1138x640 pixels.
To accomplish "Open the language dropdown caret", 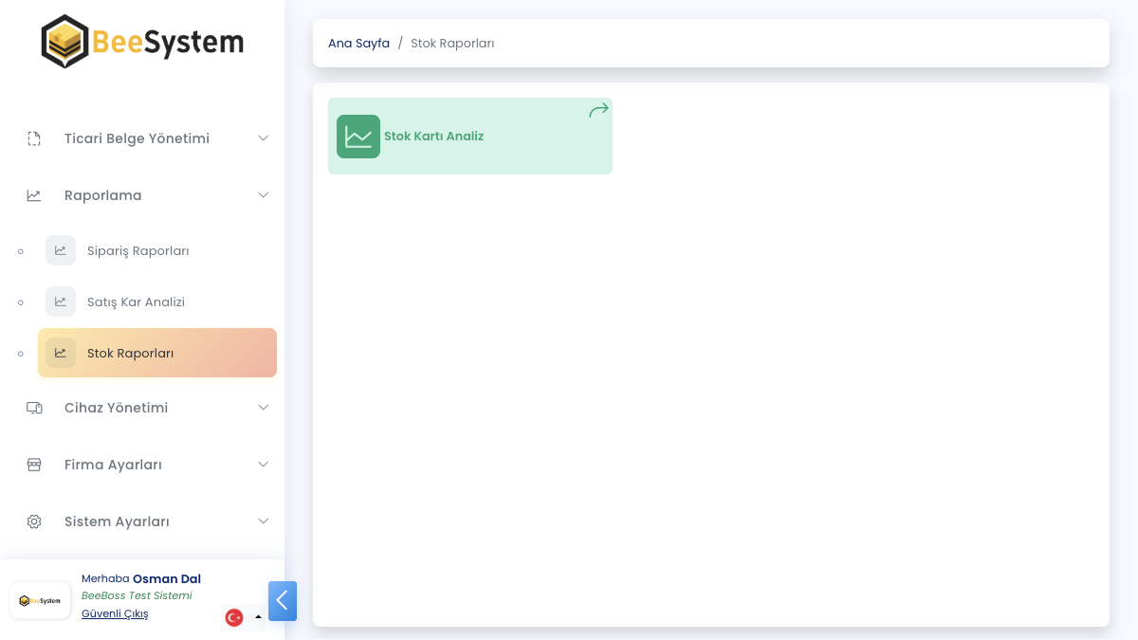I will pos(258,617).
